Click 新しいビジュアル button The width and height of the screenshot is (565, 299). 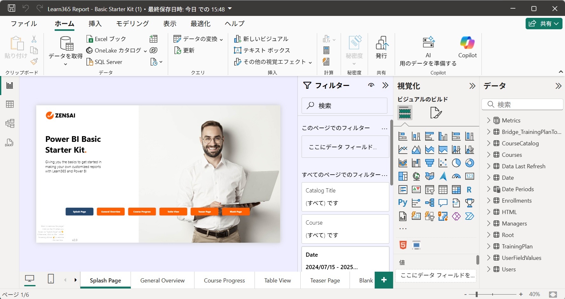261,39
